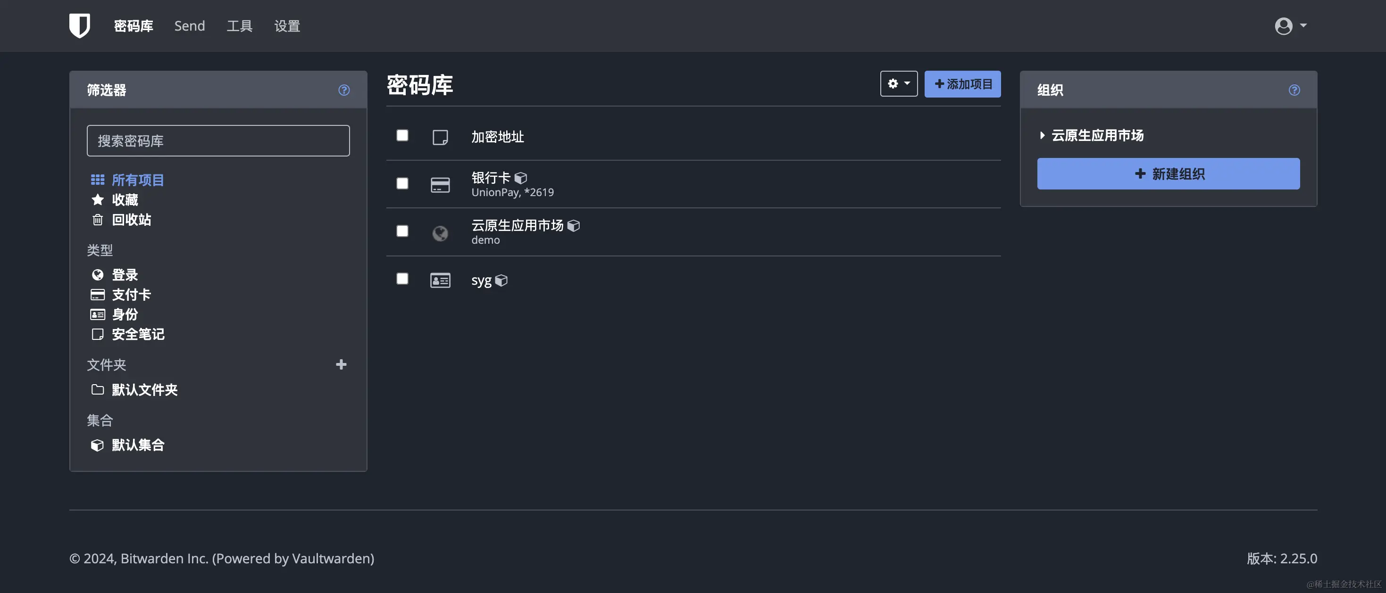
Task: Click the 添加项目 button
Action: (x=962, y=84)
